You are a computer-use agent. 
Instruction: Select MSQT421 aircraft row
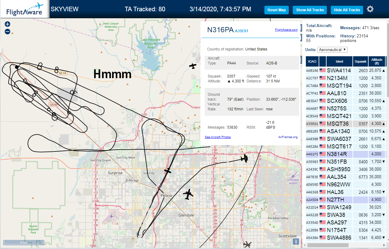tap(346, 116)
